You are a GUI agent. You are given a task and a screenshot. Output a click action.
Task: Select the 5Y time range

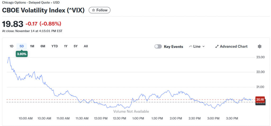(76, 46)
